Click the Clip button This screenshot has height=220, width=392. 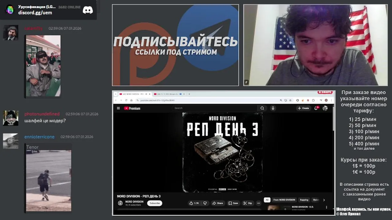[x=248, y=203]
